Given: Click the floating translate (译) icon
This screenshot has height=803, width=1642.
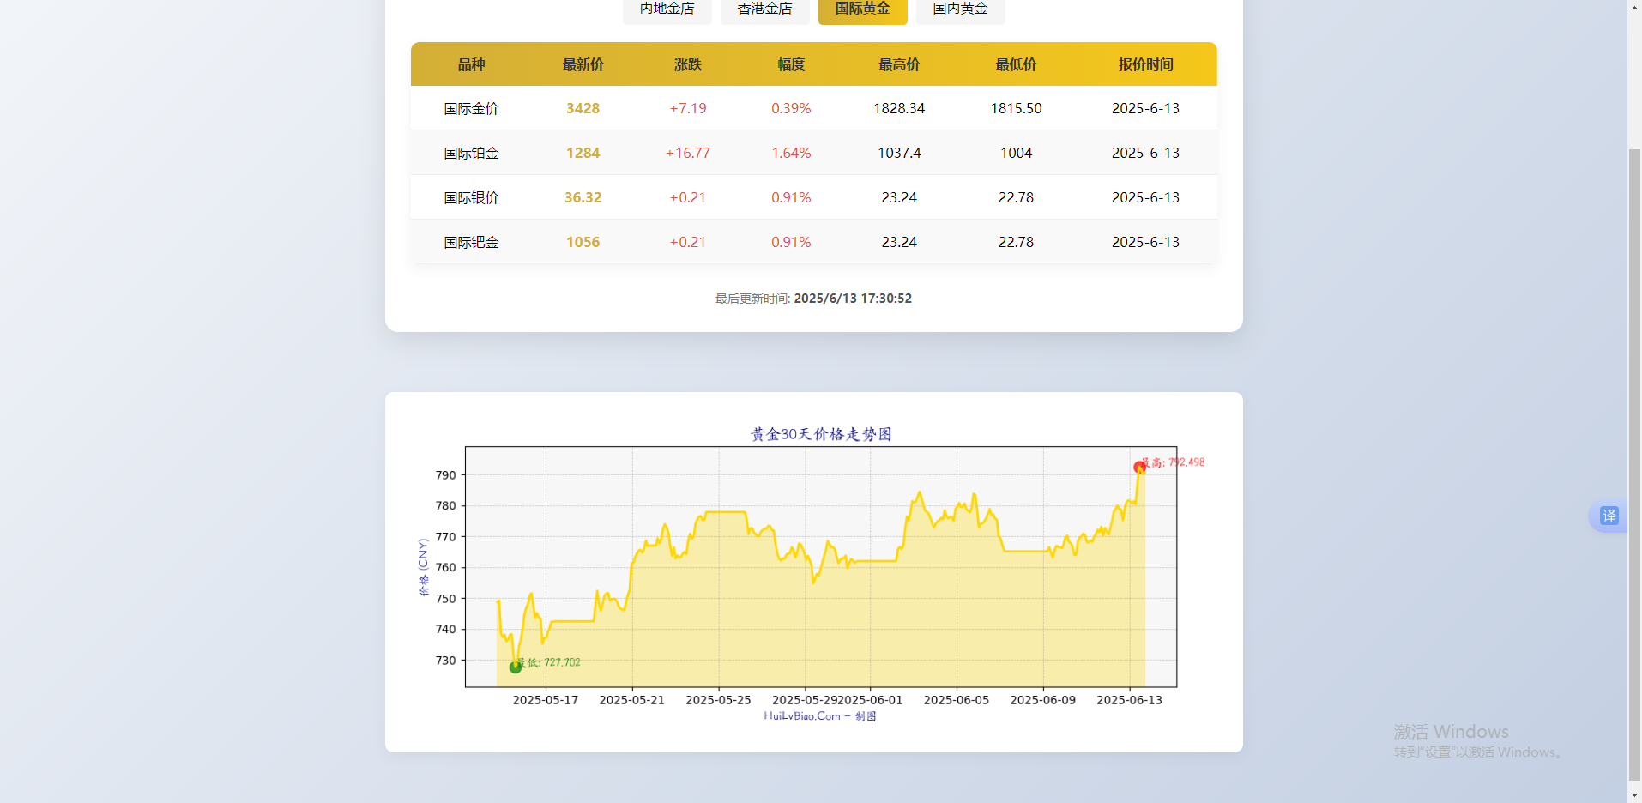Looking at the screenshot, I should tap(1610, 516).
